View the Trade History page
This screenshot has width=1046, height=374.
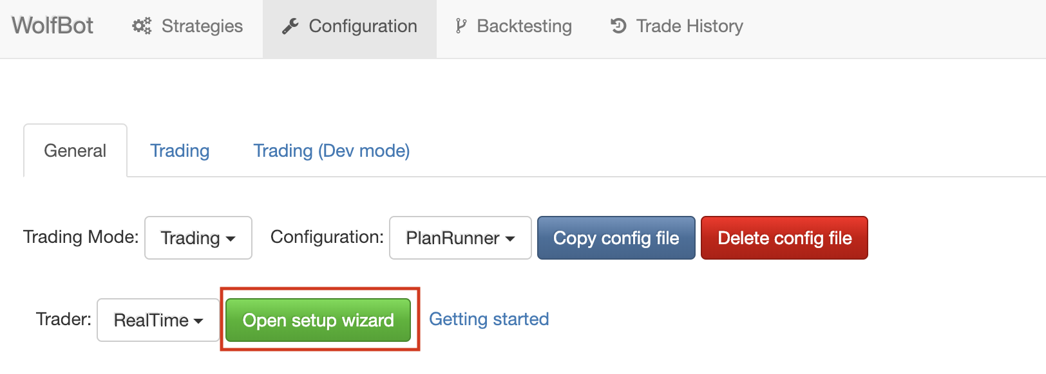point(676,26)
